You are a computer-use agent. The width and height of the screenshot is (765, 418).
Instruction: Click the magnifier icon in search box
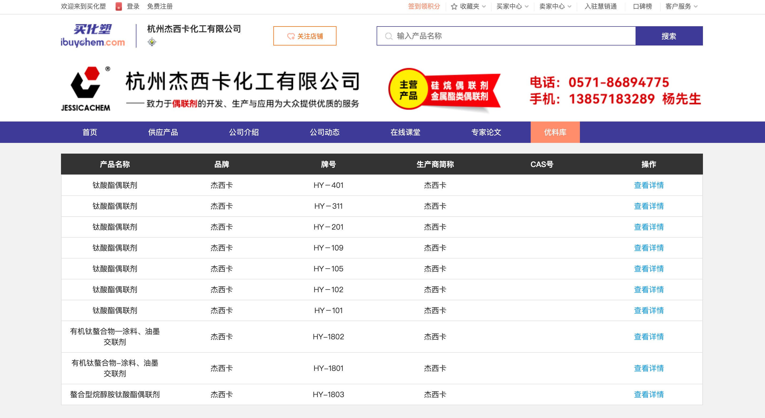point(388,36)
